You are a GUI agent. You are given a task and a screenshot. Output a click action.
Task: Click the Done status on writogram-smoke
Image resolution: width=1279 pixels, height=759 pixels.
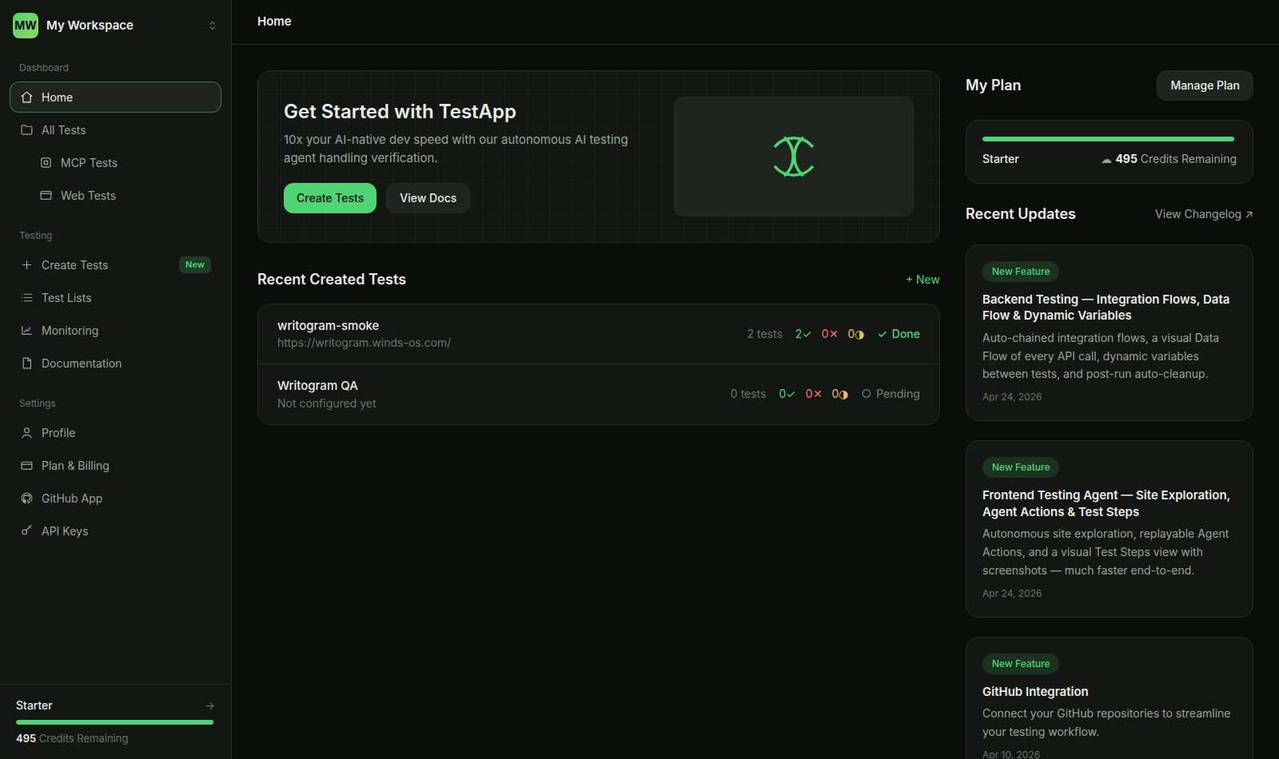pos(898,334)
